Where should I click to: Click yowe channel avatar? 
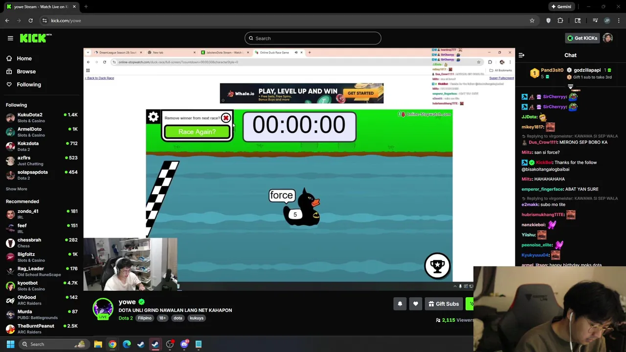pyautogui.click(x=103, y=309)
